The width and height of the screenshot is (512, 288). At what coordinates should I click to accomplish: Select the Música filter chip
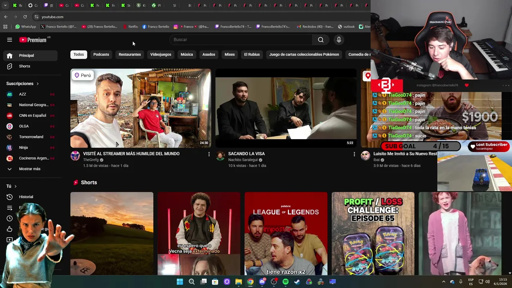click(187, 54)
